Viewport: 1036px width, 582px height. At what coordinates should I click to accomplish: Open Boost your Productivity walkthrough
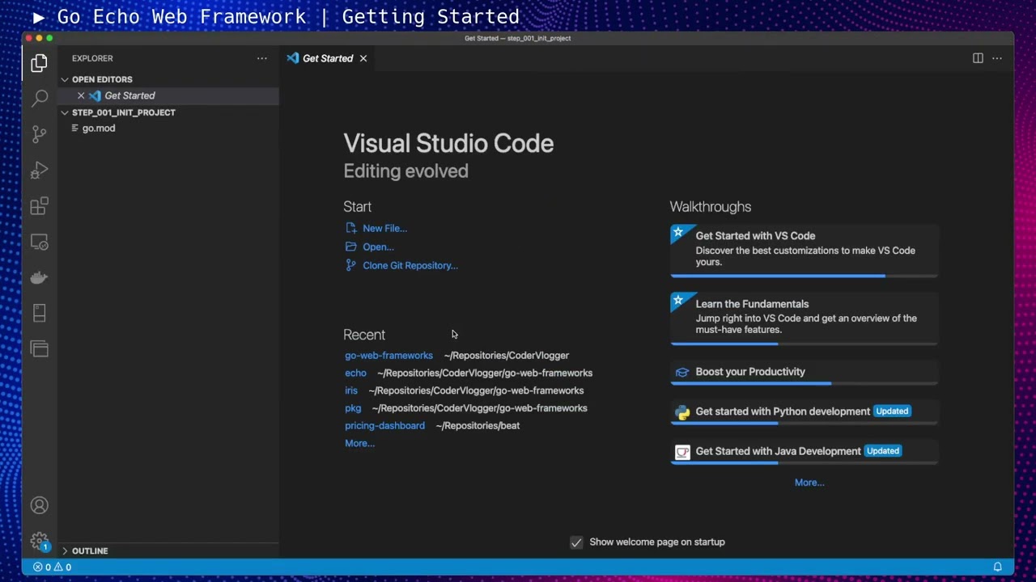(804, 372)
